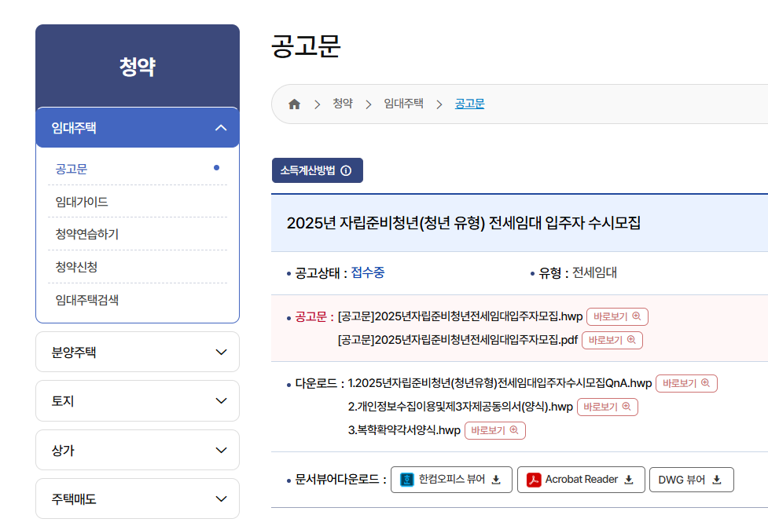Click the 1.2025년자립준비청년 수시모집QnA.hwp file name
768x526 pixels.
tap(500, 383)
